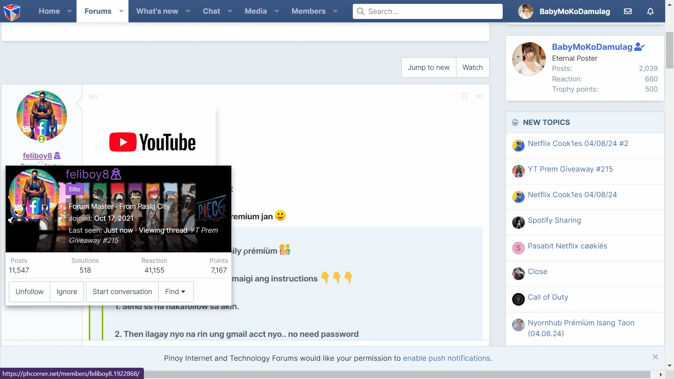Ignore feliboy8
The width and height of the screenshot is (674, 379).
pyautogui.click(x=67, y=292)
